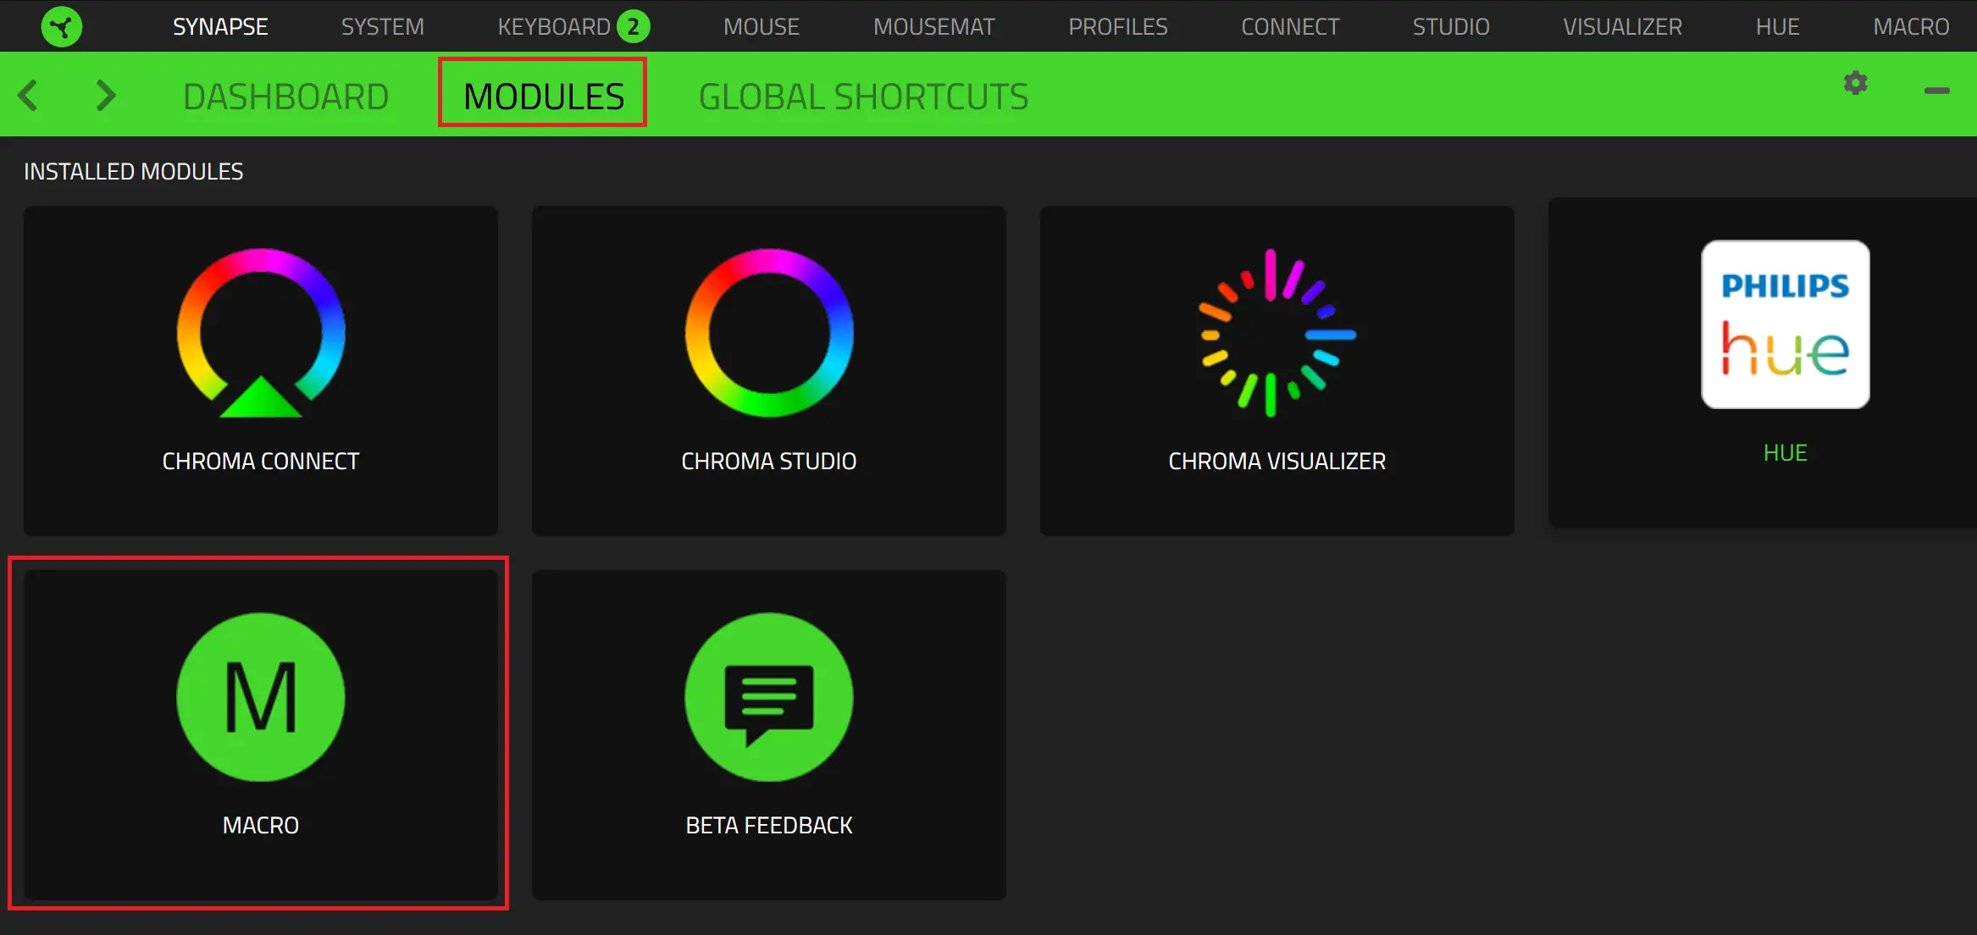Open the KEYBOARD menu
Screen dimensions: 1977x935
(x=555, y=26)
